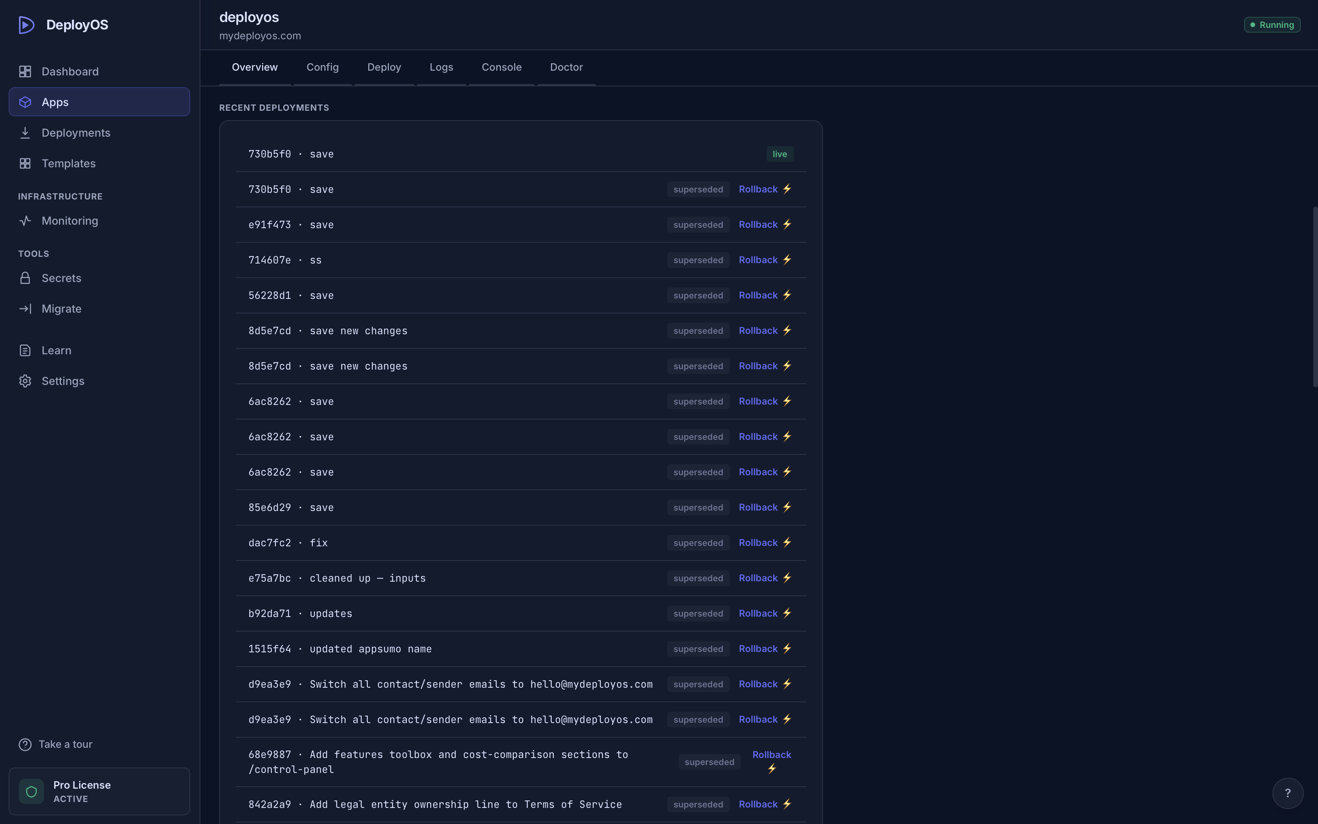This screenshot has width=1318, height=824.
Task: Select Apps in the sidebar
Action: tap(99, 102)
